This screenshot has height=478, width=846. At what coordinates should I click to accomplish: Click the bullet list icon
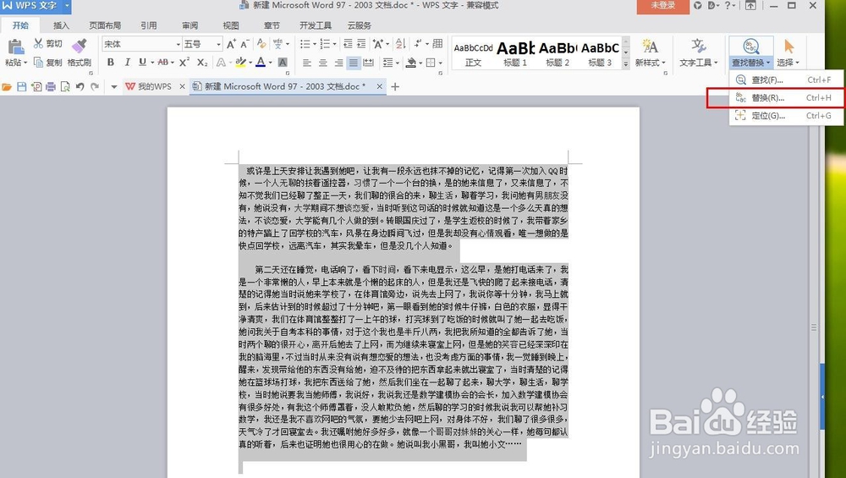(x=305, y=44)
